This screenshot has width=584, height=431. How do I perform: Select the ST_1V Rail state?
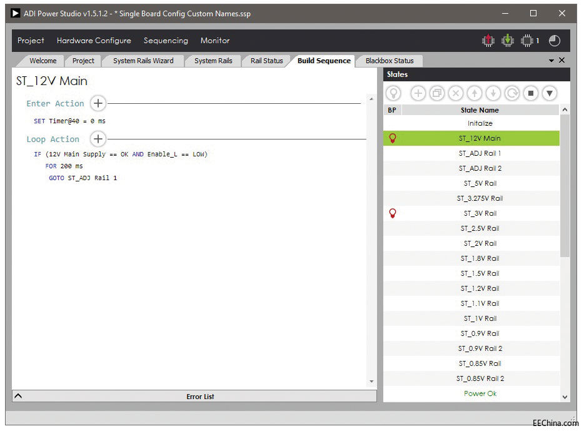click(471, 318)
